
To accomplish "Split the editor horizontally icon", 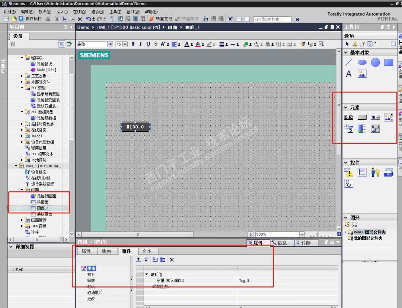I will [239, 19].
